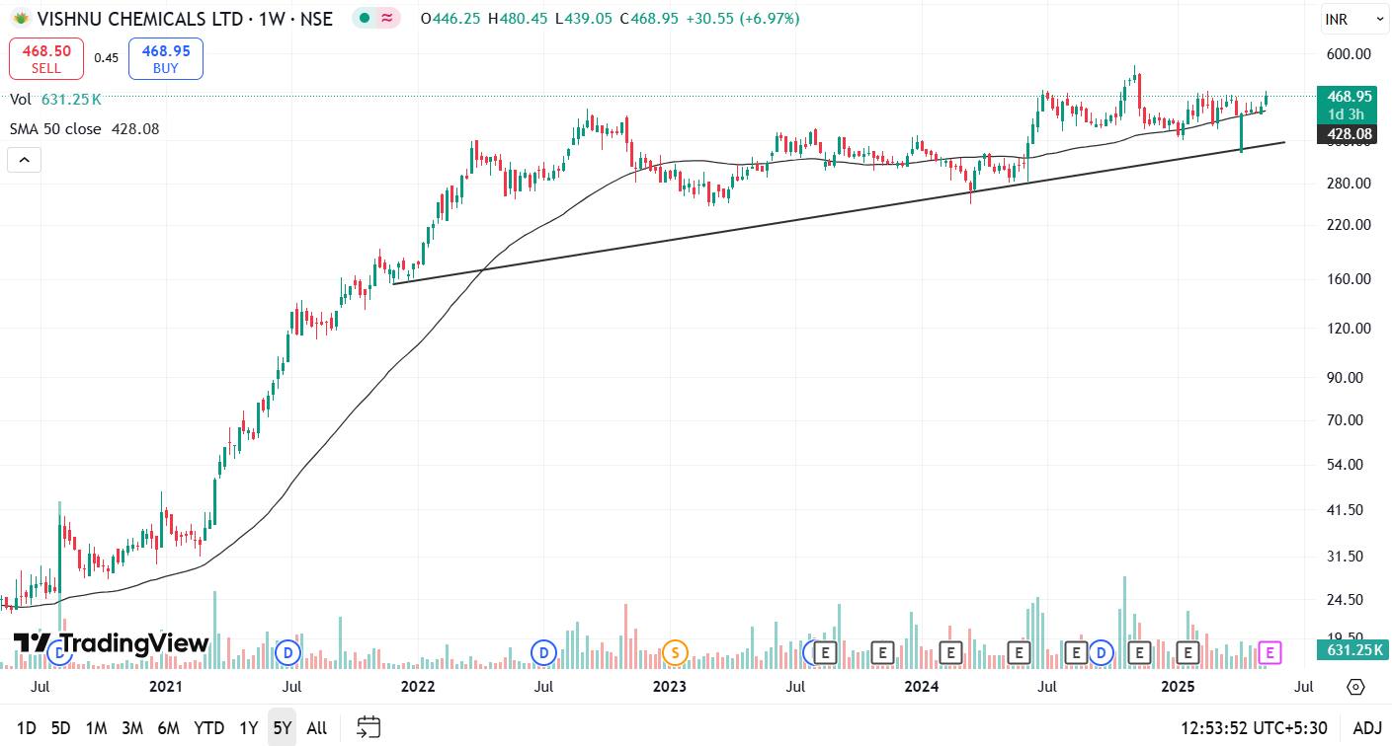Open chart settings via the gear icon
Screen dimensions: 1392x746
[1355, 687]
